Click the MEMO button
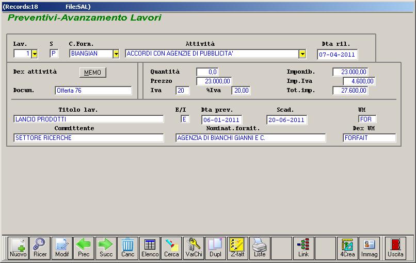This screenshot has height=263, width=416. pos(92,72)
